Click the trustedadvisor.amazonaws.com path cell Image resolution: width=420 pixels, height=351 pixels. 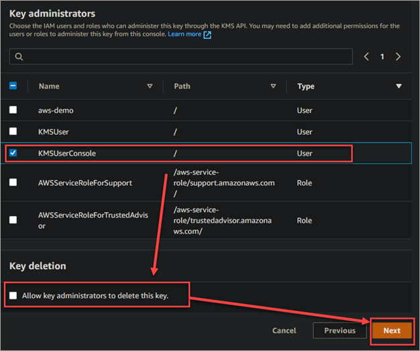[x=222, y=220]
